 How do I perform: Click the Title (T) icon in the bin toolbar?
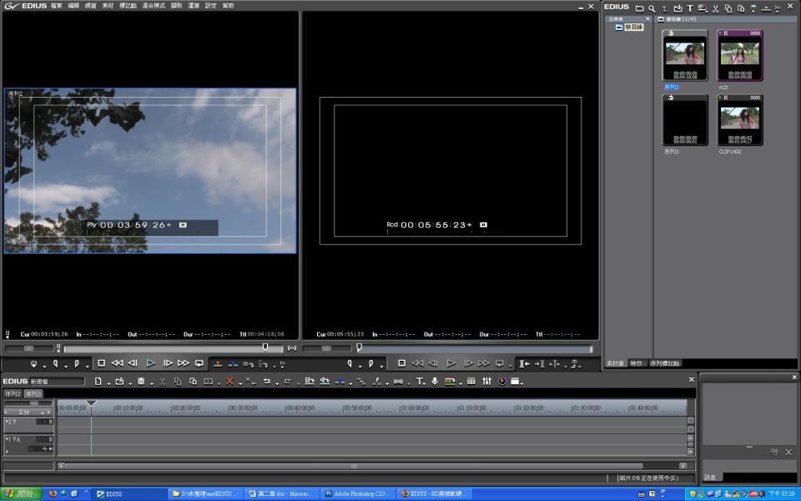690,8
